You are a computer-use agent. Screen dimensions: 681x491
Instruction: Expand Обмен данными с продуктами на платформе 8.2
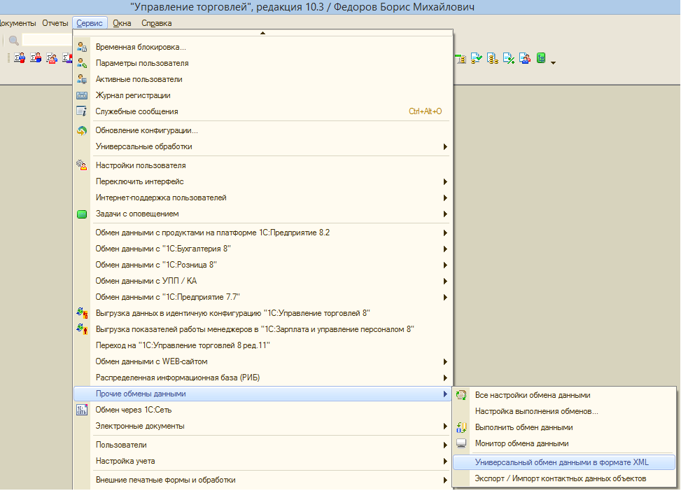(x=263, y=233)
